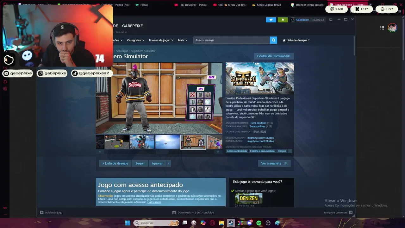Switch to stranger things episode browser tab
The height and width of the screenshot is (228, 405).
point(307,5)
